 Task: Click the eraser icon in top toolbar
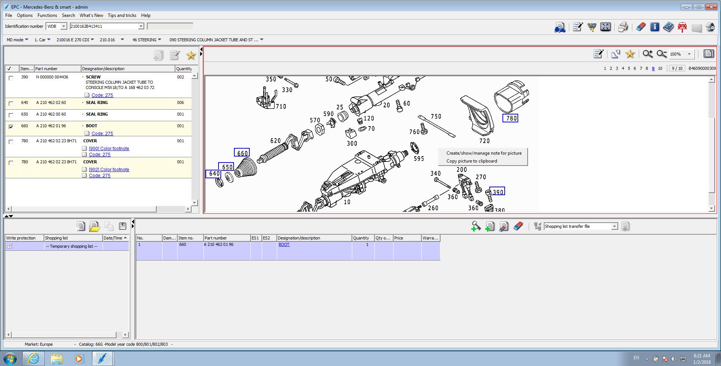click(641, 27)
